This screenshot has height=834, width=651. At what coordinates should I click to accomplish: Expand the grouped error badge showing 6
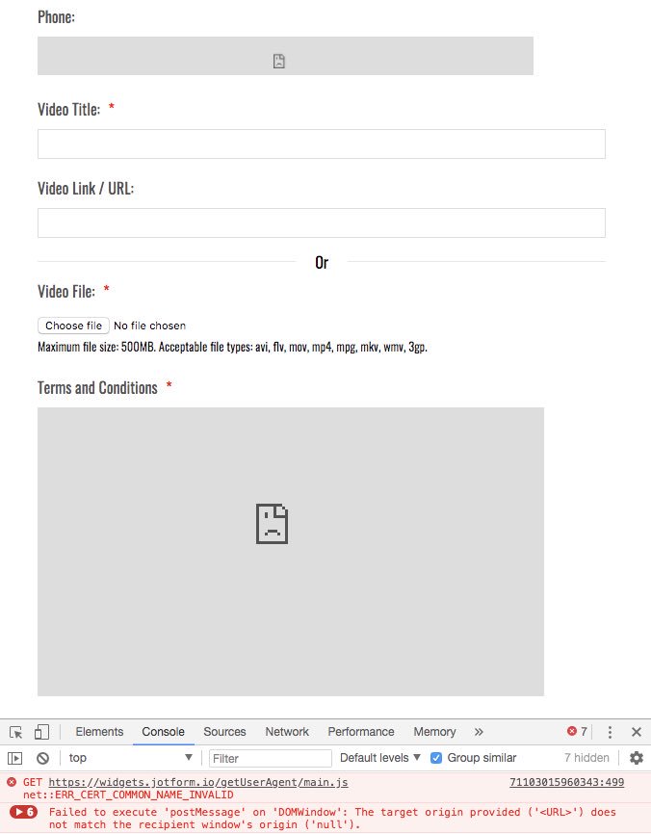pos(23,812)
